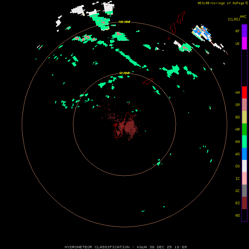Click the magenta UK legend color swatch
This screenshot has width=249, height=249.
244,43
